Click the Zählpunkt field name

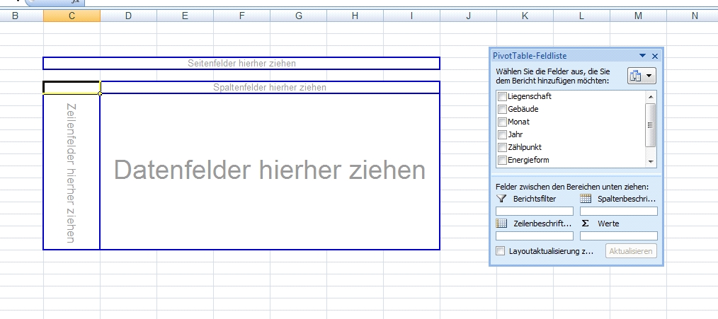pyautogui.click(x=525, y=147)
